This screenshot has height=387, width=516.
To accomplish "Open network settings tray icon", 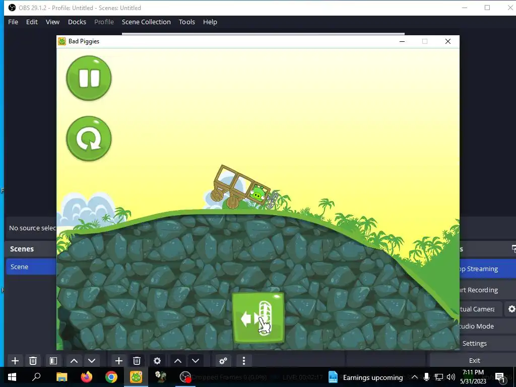I will (x=439, y=377).
